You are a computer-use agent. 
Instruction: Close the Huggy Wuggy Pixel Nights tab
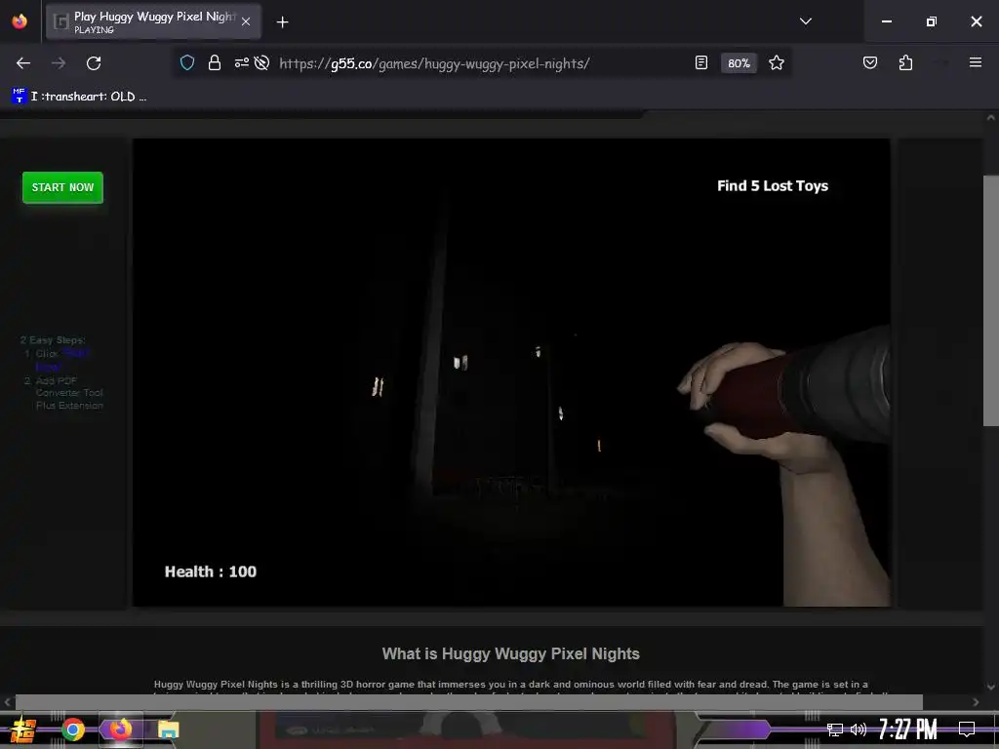246,21
